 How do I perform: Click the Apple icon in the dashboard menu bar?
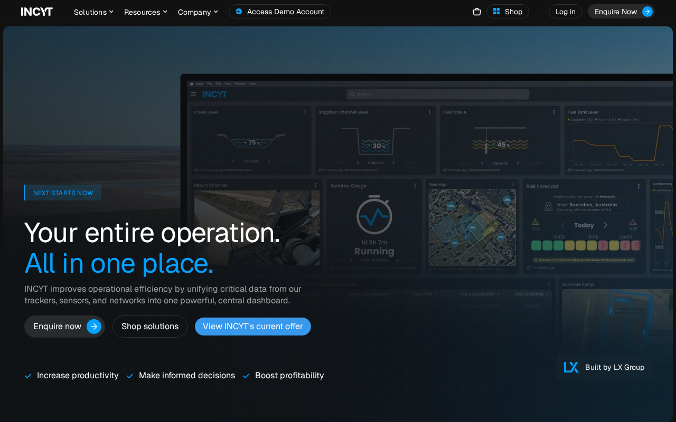pos(192,83)
